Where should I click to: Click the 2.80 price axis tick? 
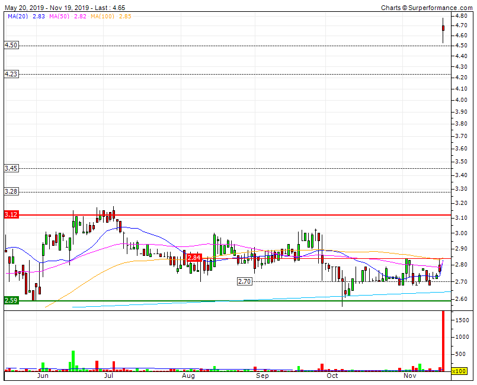461,265
